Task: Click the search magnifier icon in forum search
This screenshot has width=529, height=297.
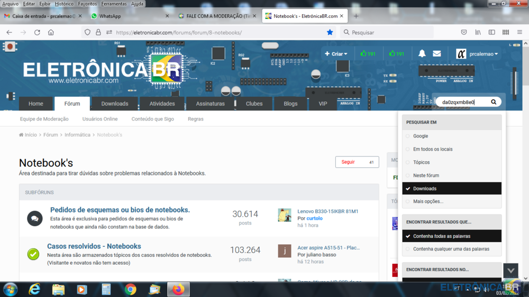Action: point(494,102)
